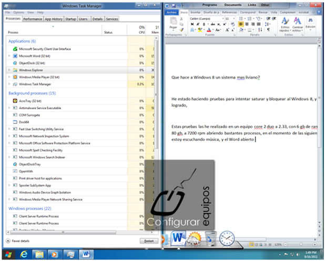Click the Pegar paste icon in Word
The width and height of the screenshot is (326, 261).
coord(173,21)
